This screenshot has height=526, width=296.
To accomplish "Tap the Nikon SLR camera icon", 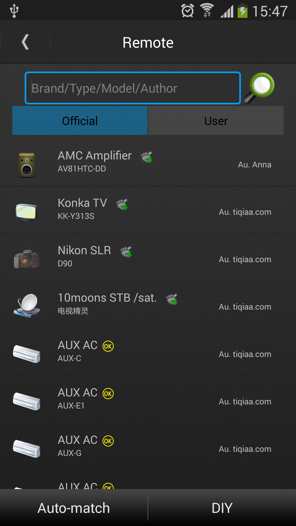I will pos(27,259).
